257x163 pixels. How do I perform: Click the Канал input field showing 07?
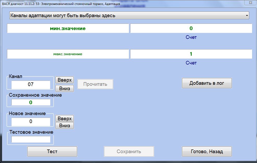point(31,84)
